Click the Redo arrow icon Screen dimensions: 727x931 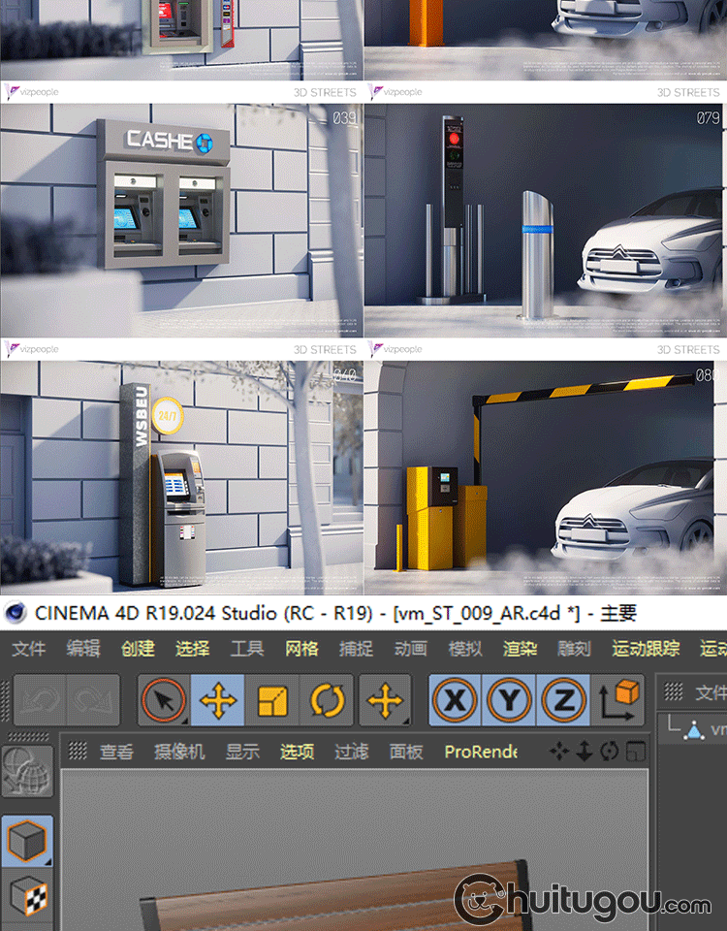click(x=92, y=700)
